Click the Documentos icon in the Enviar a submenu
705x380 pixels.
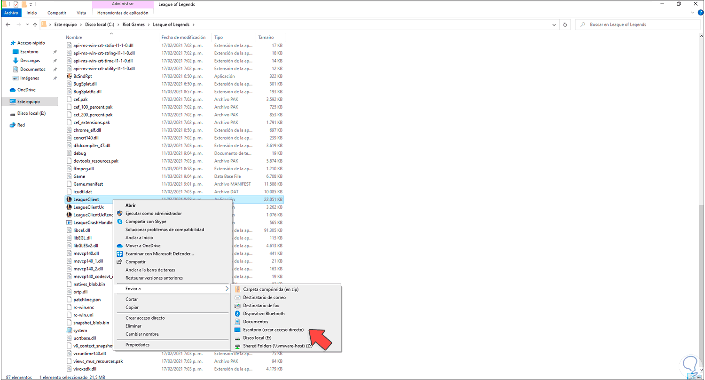(x=237, y=322)
